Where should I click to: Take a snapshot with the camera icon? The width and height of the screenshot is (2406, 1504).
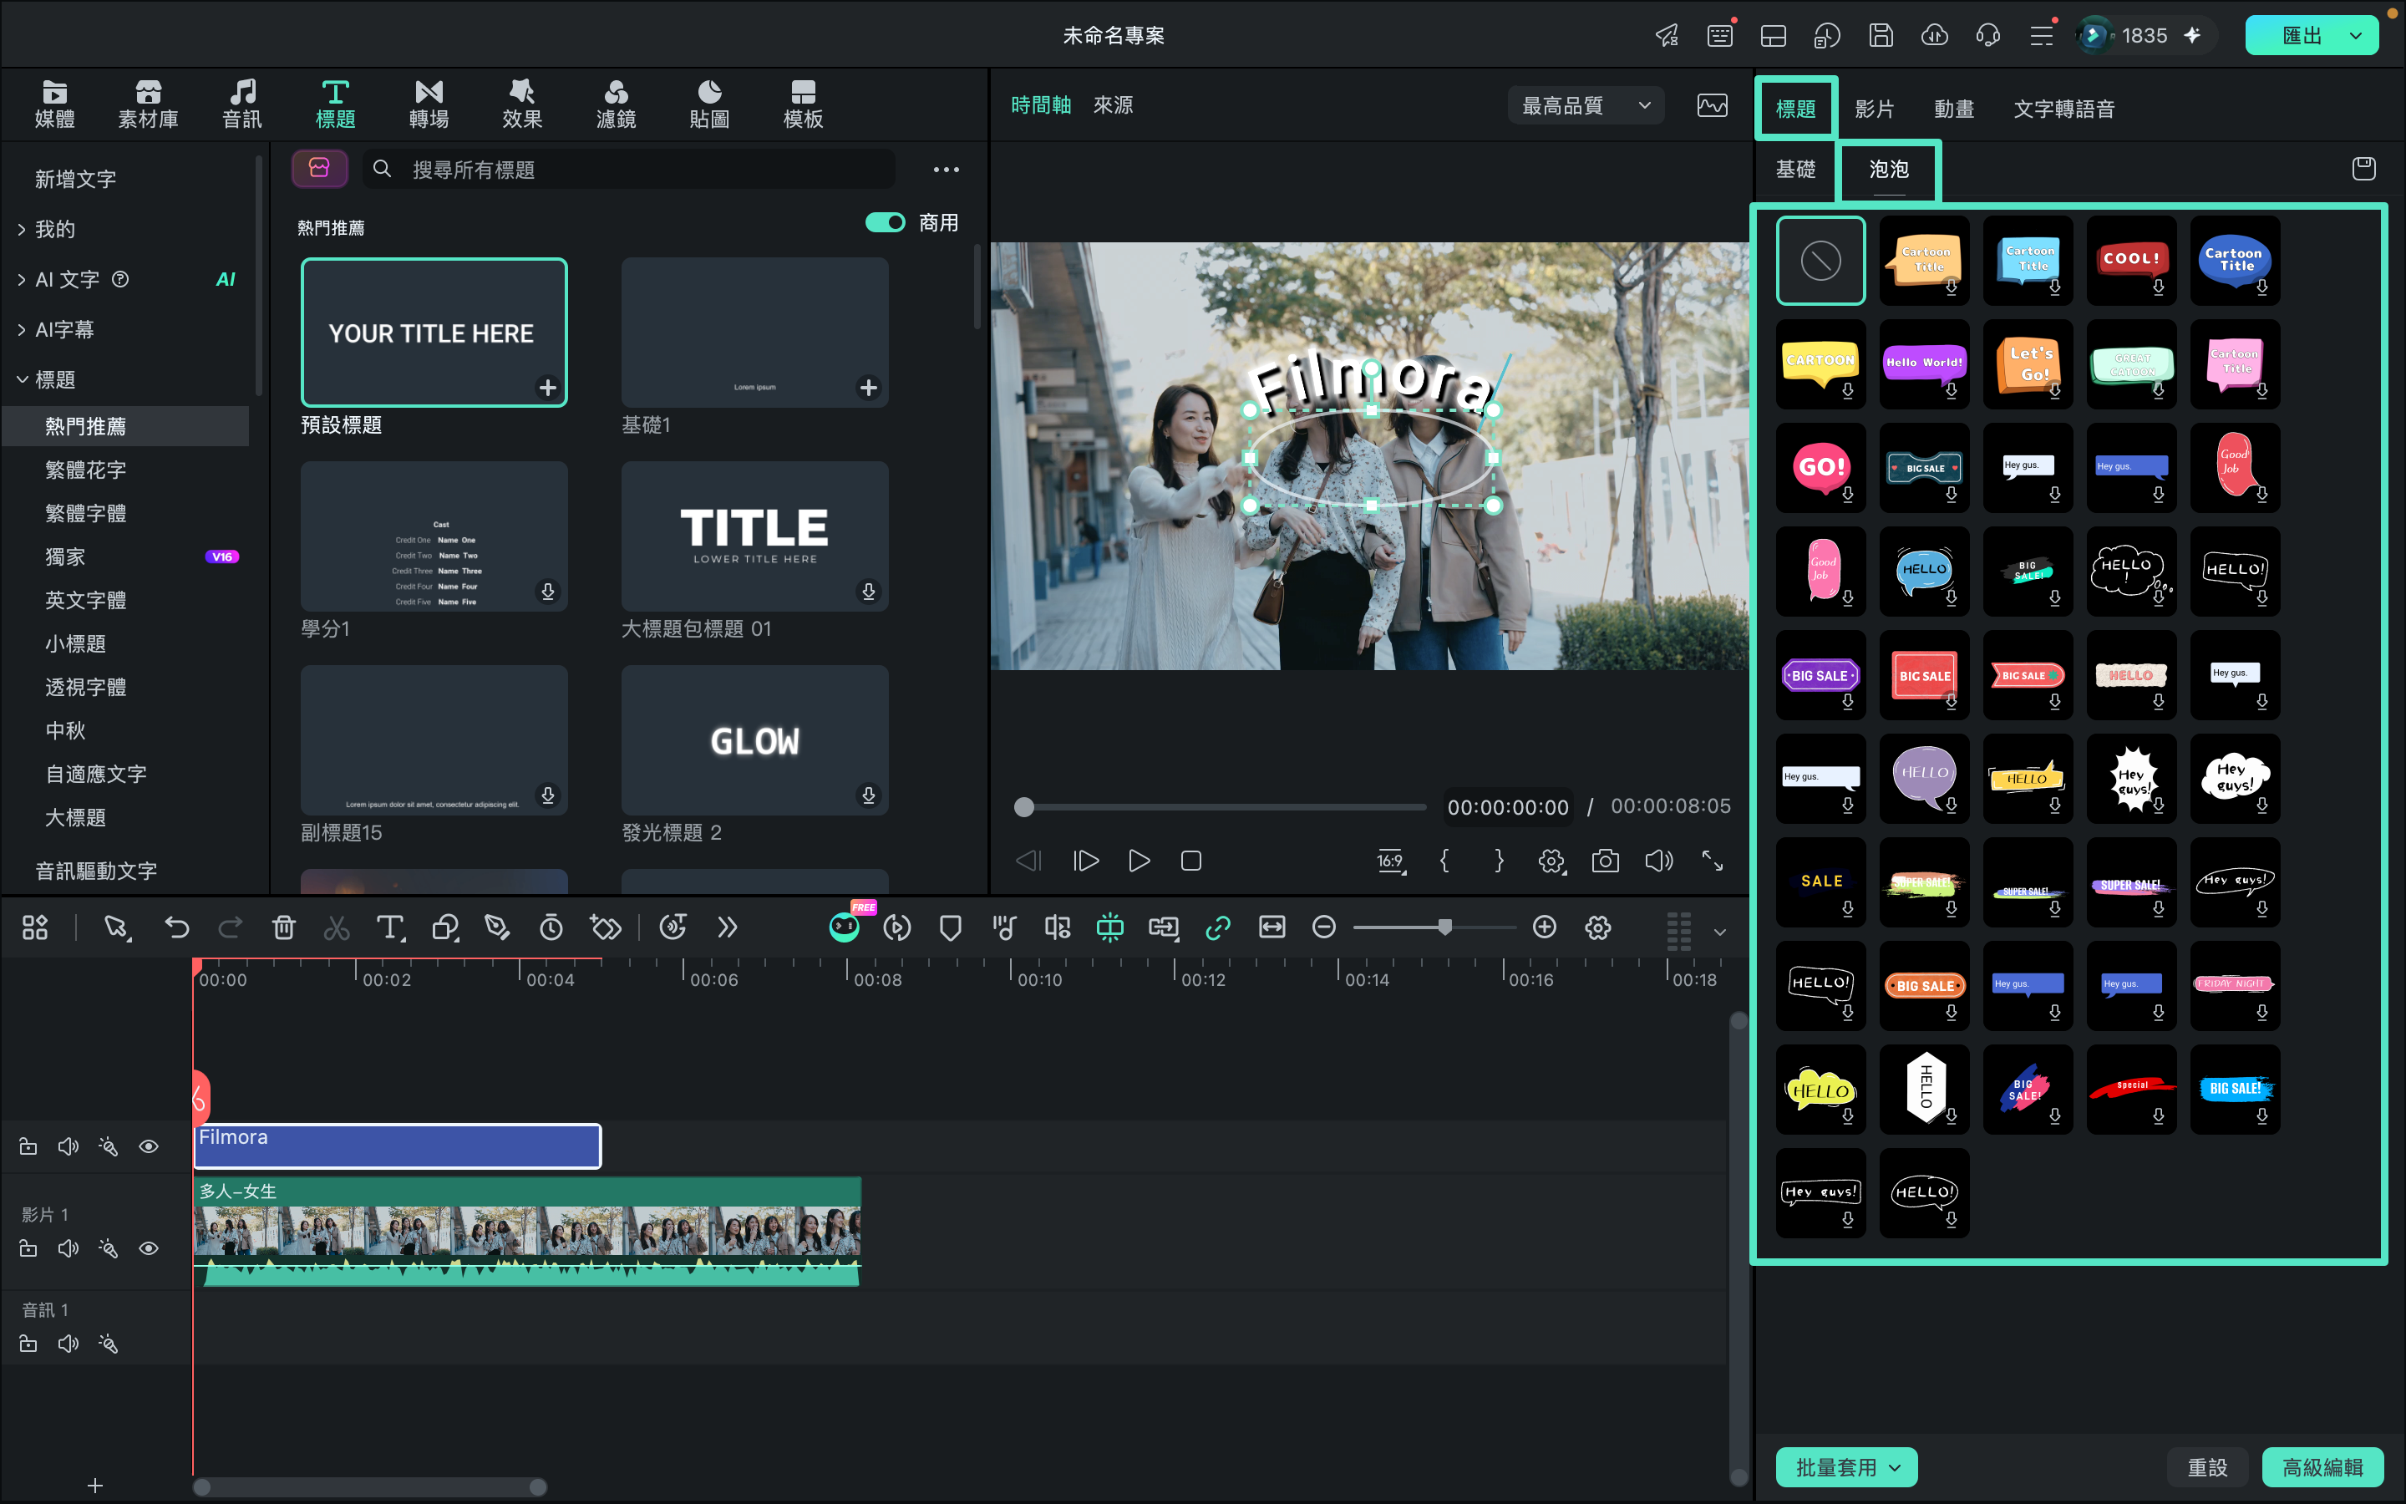(1605, 861)
